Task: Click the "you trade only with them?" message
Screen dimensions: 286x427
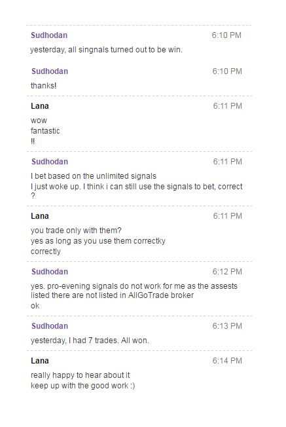Action: pyautogui.click(x=76, y=231)
